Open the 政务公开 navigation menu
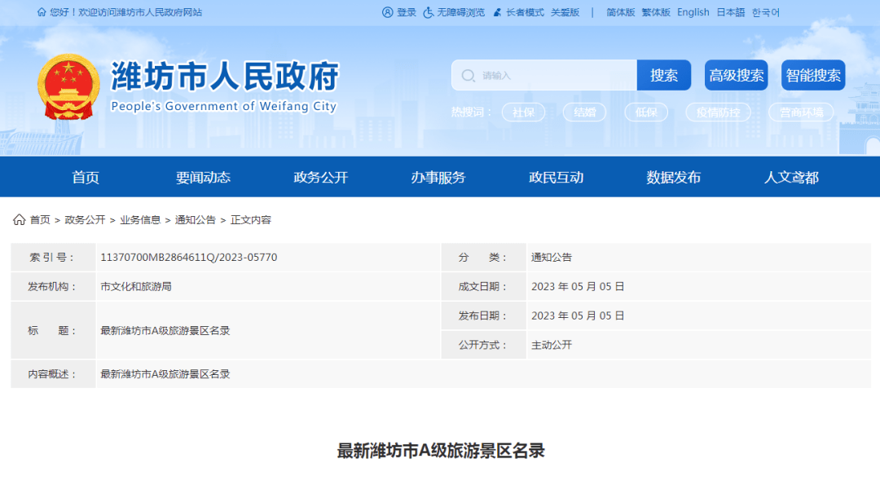Viewport: 880px width, 481px height. click(x=321, y=177)
